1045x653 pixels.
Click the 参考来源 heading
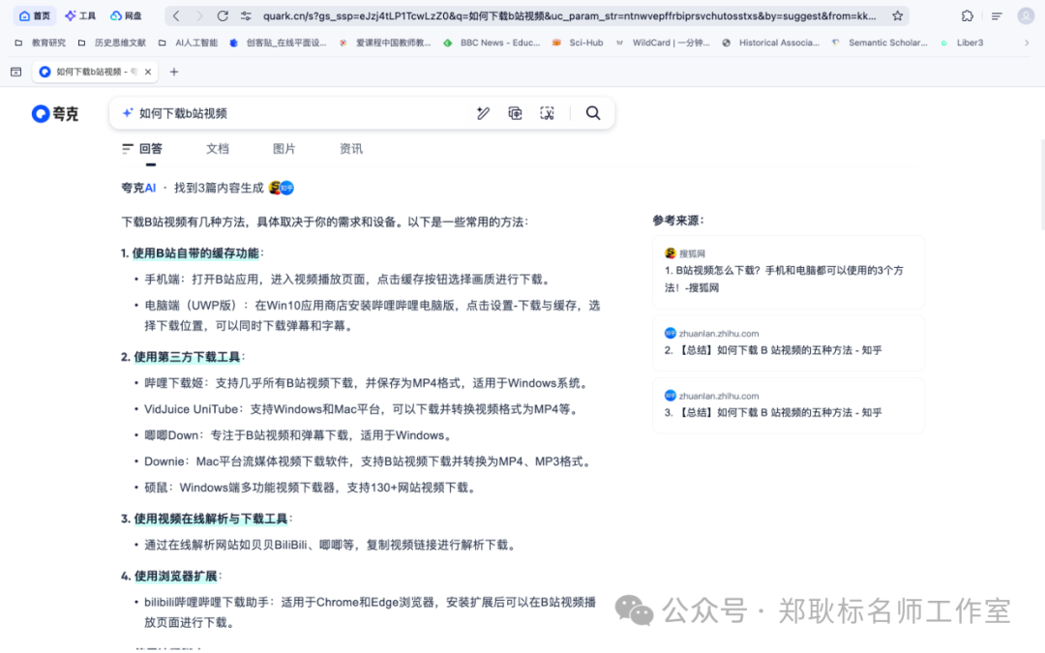coord(678,221)
